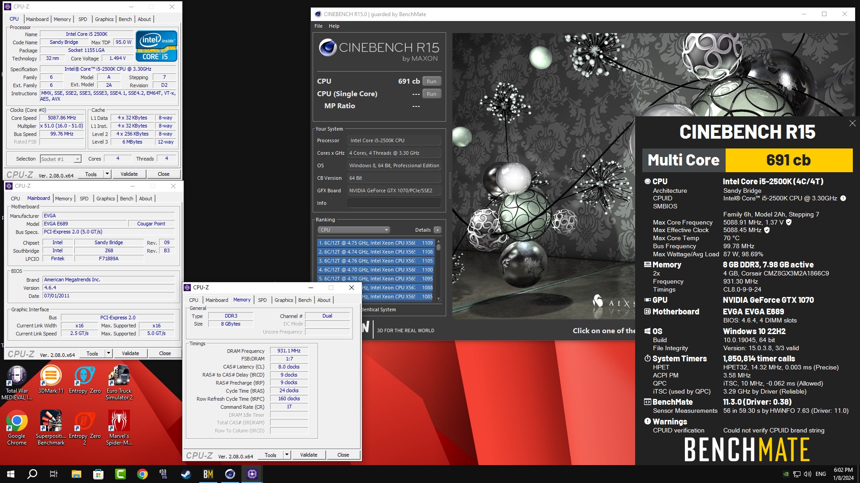Launch Entropy Zero desktop shortcut
Viewport: 860px width, 483px height.
point(85,379)
